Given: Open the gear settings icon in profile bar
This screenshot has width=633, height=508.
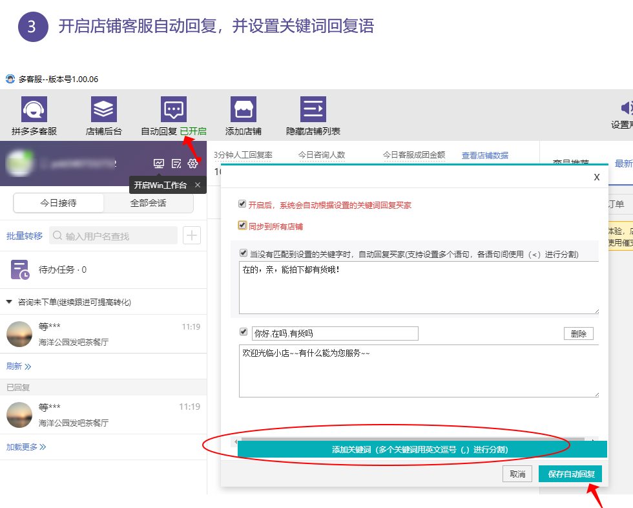Looking at the screenshot, I should 193,164.
